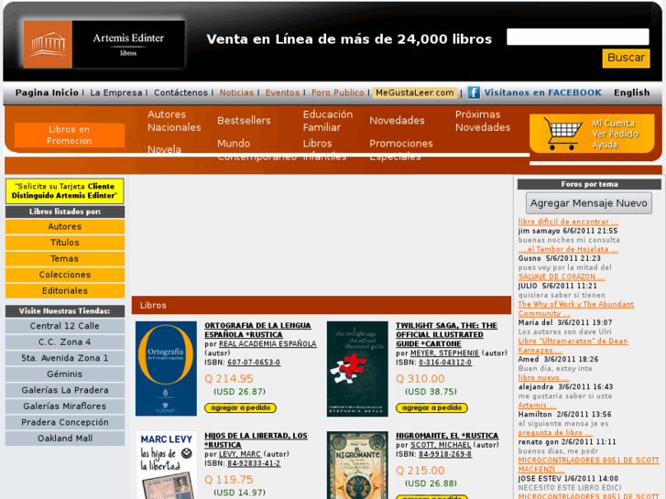The height and width of the screenshot is (499, 666).
Task: Open the Eventos link
Action: [x=282, y=92]
